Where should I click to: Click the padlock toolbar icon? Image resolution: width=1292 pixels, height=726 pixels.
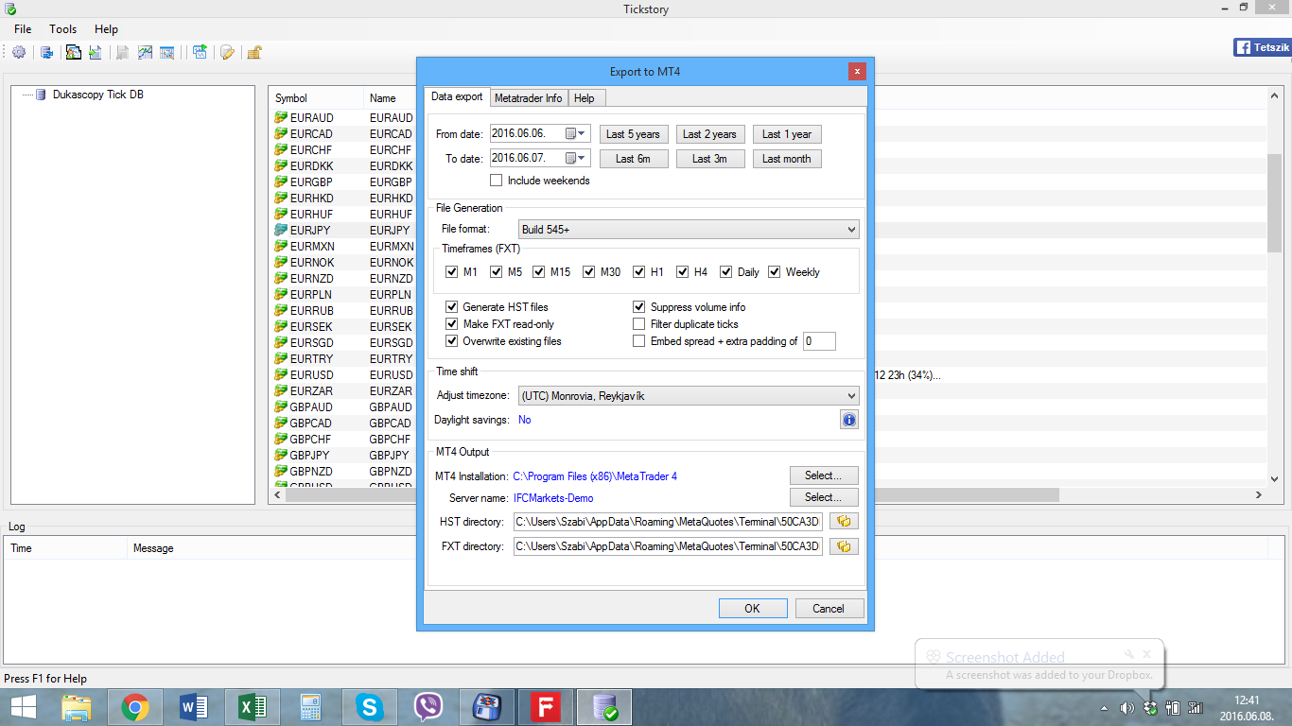pyautogui.click(x=253, y=52)
